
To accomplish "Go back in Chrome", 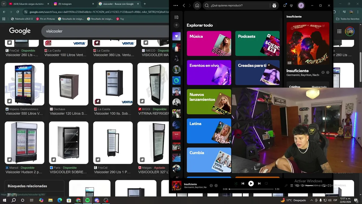I will pos(4,12).
